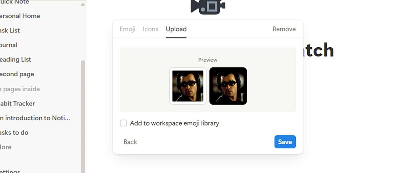Switch to the Icons tab

tap(150, 29)
